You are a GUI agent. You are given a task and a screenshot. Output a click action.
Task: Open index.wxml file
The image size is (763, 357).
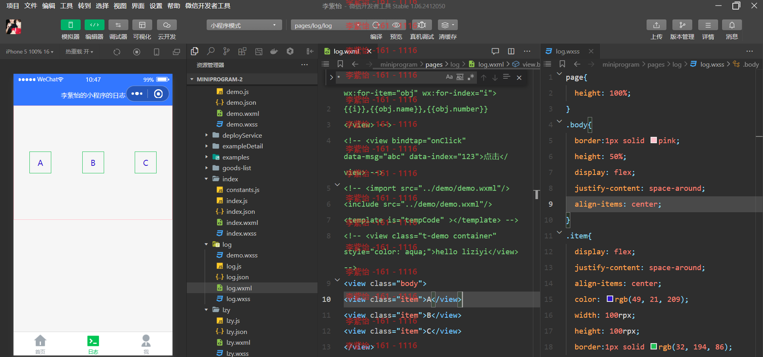click(242, 223)
